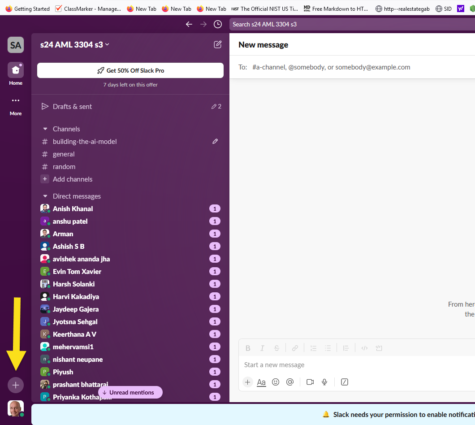Toggle ordered list formatting
The width and height of the screenshot is (475, 425).
tap(314, 348)
